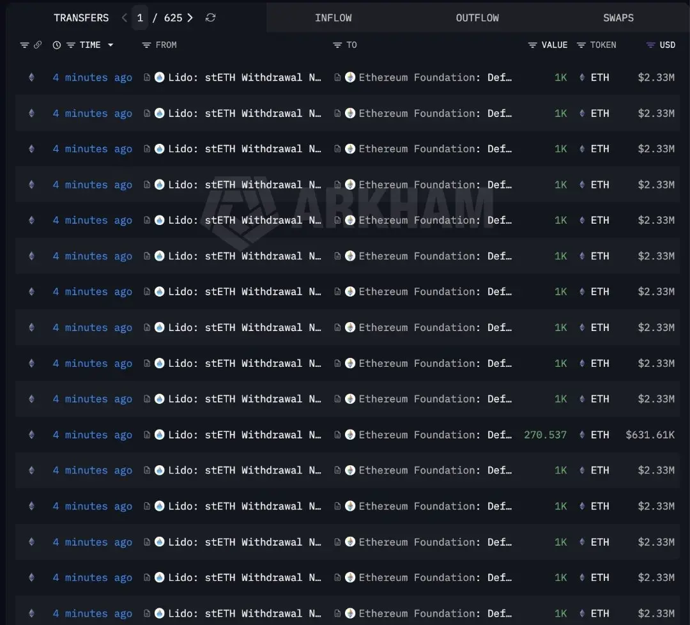Screen dimensions: 690x625
Task: Click contract icon before Ethereum Foundation in 270.537 row
Action: (x=337, y=435)
